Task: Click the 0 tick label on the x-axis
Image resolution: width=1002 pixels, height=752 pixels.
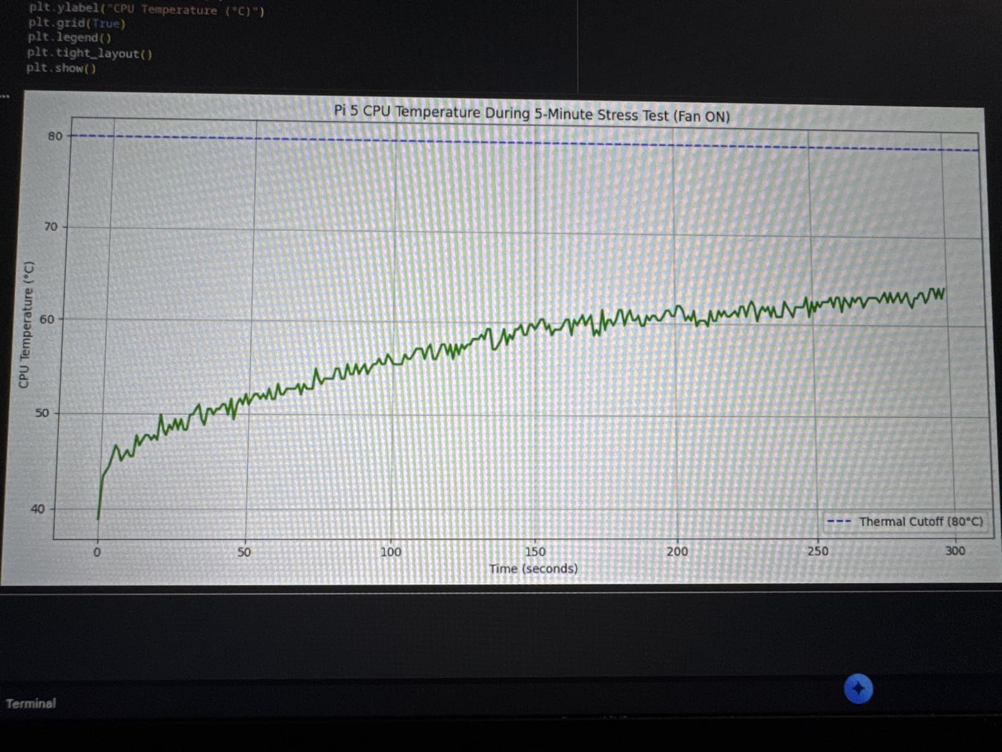Action: click(98, 551)
